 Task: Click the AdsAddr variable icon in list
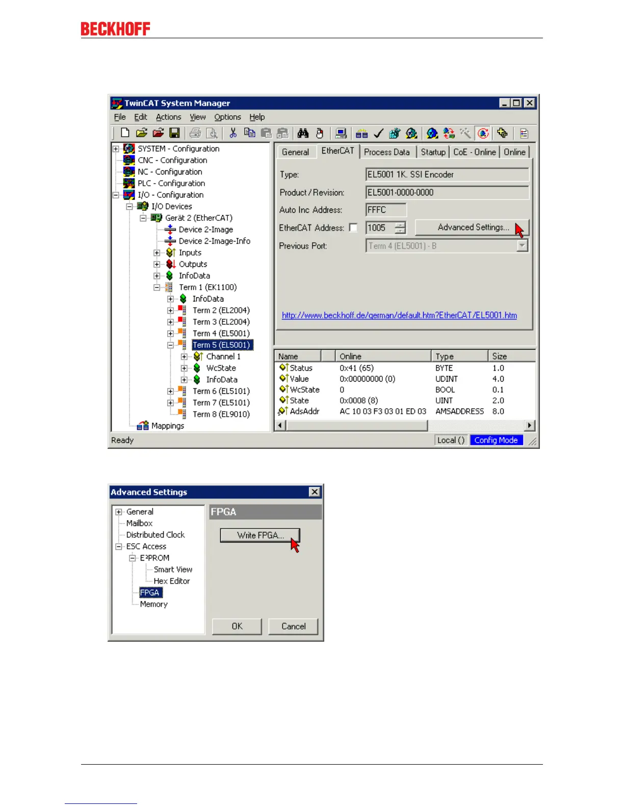click(x=283, y=411)
